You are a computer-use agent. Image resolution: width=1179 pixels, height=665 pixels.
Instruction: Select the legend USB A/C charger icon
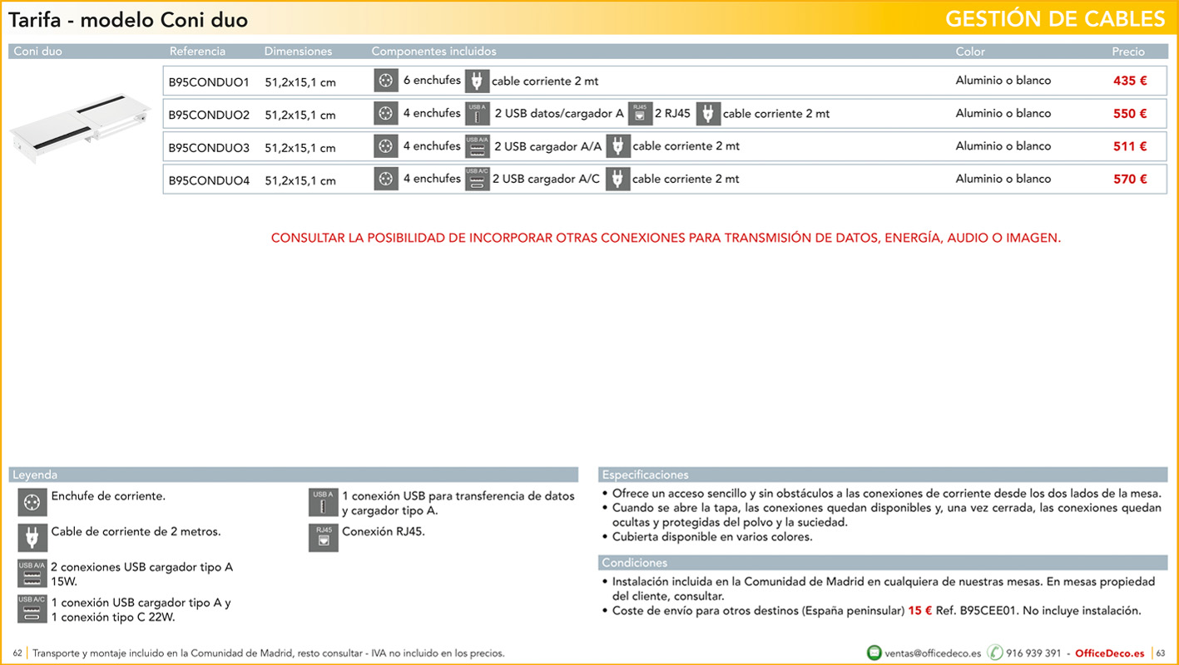[x=32, y=609]
